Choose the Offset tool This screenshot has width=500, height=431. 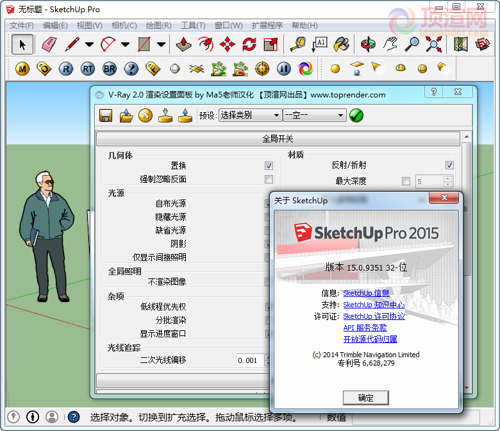pos(206,44)
